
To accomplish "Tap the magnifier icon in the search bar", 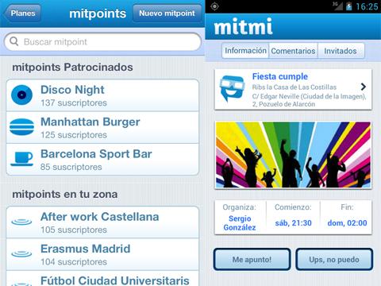I will click(14, 41).
